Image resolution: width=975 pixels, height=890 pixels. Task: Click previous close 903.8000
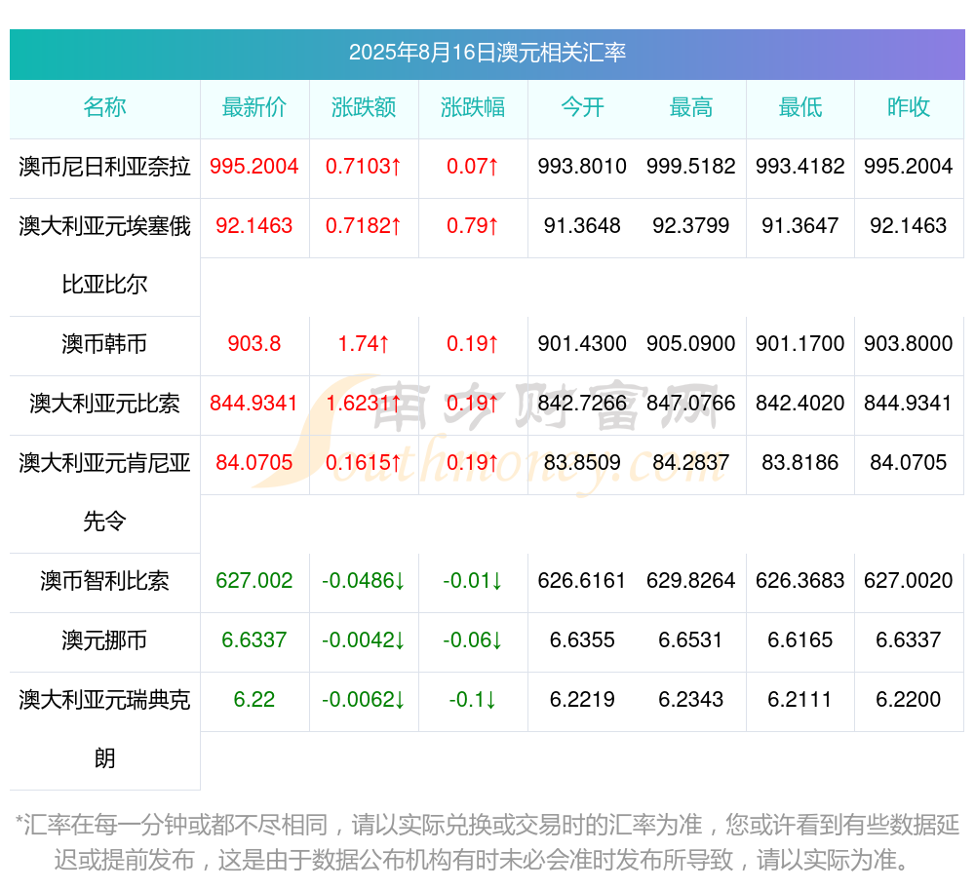(909, 344)
